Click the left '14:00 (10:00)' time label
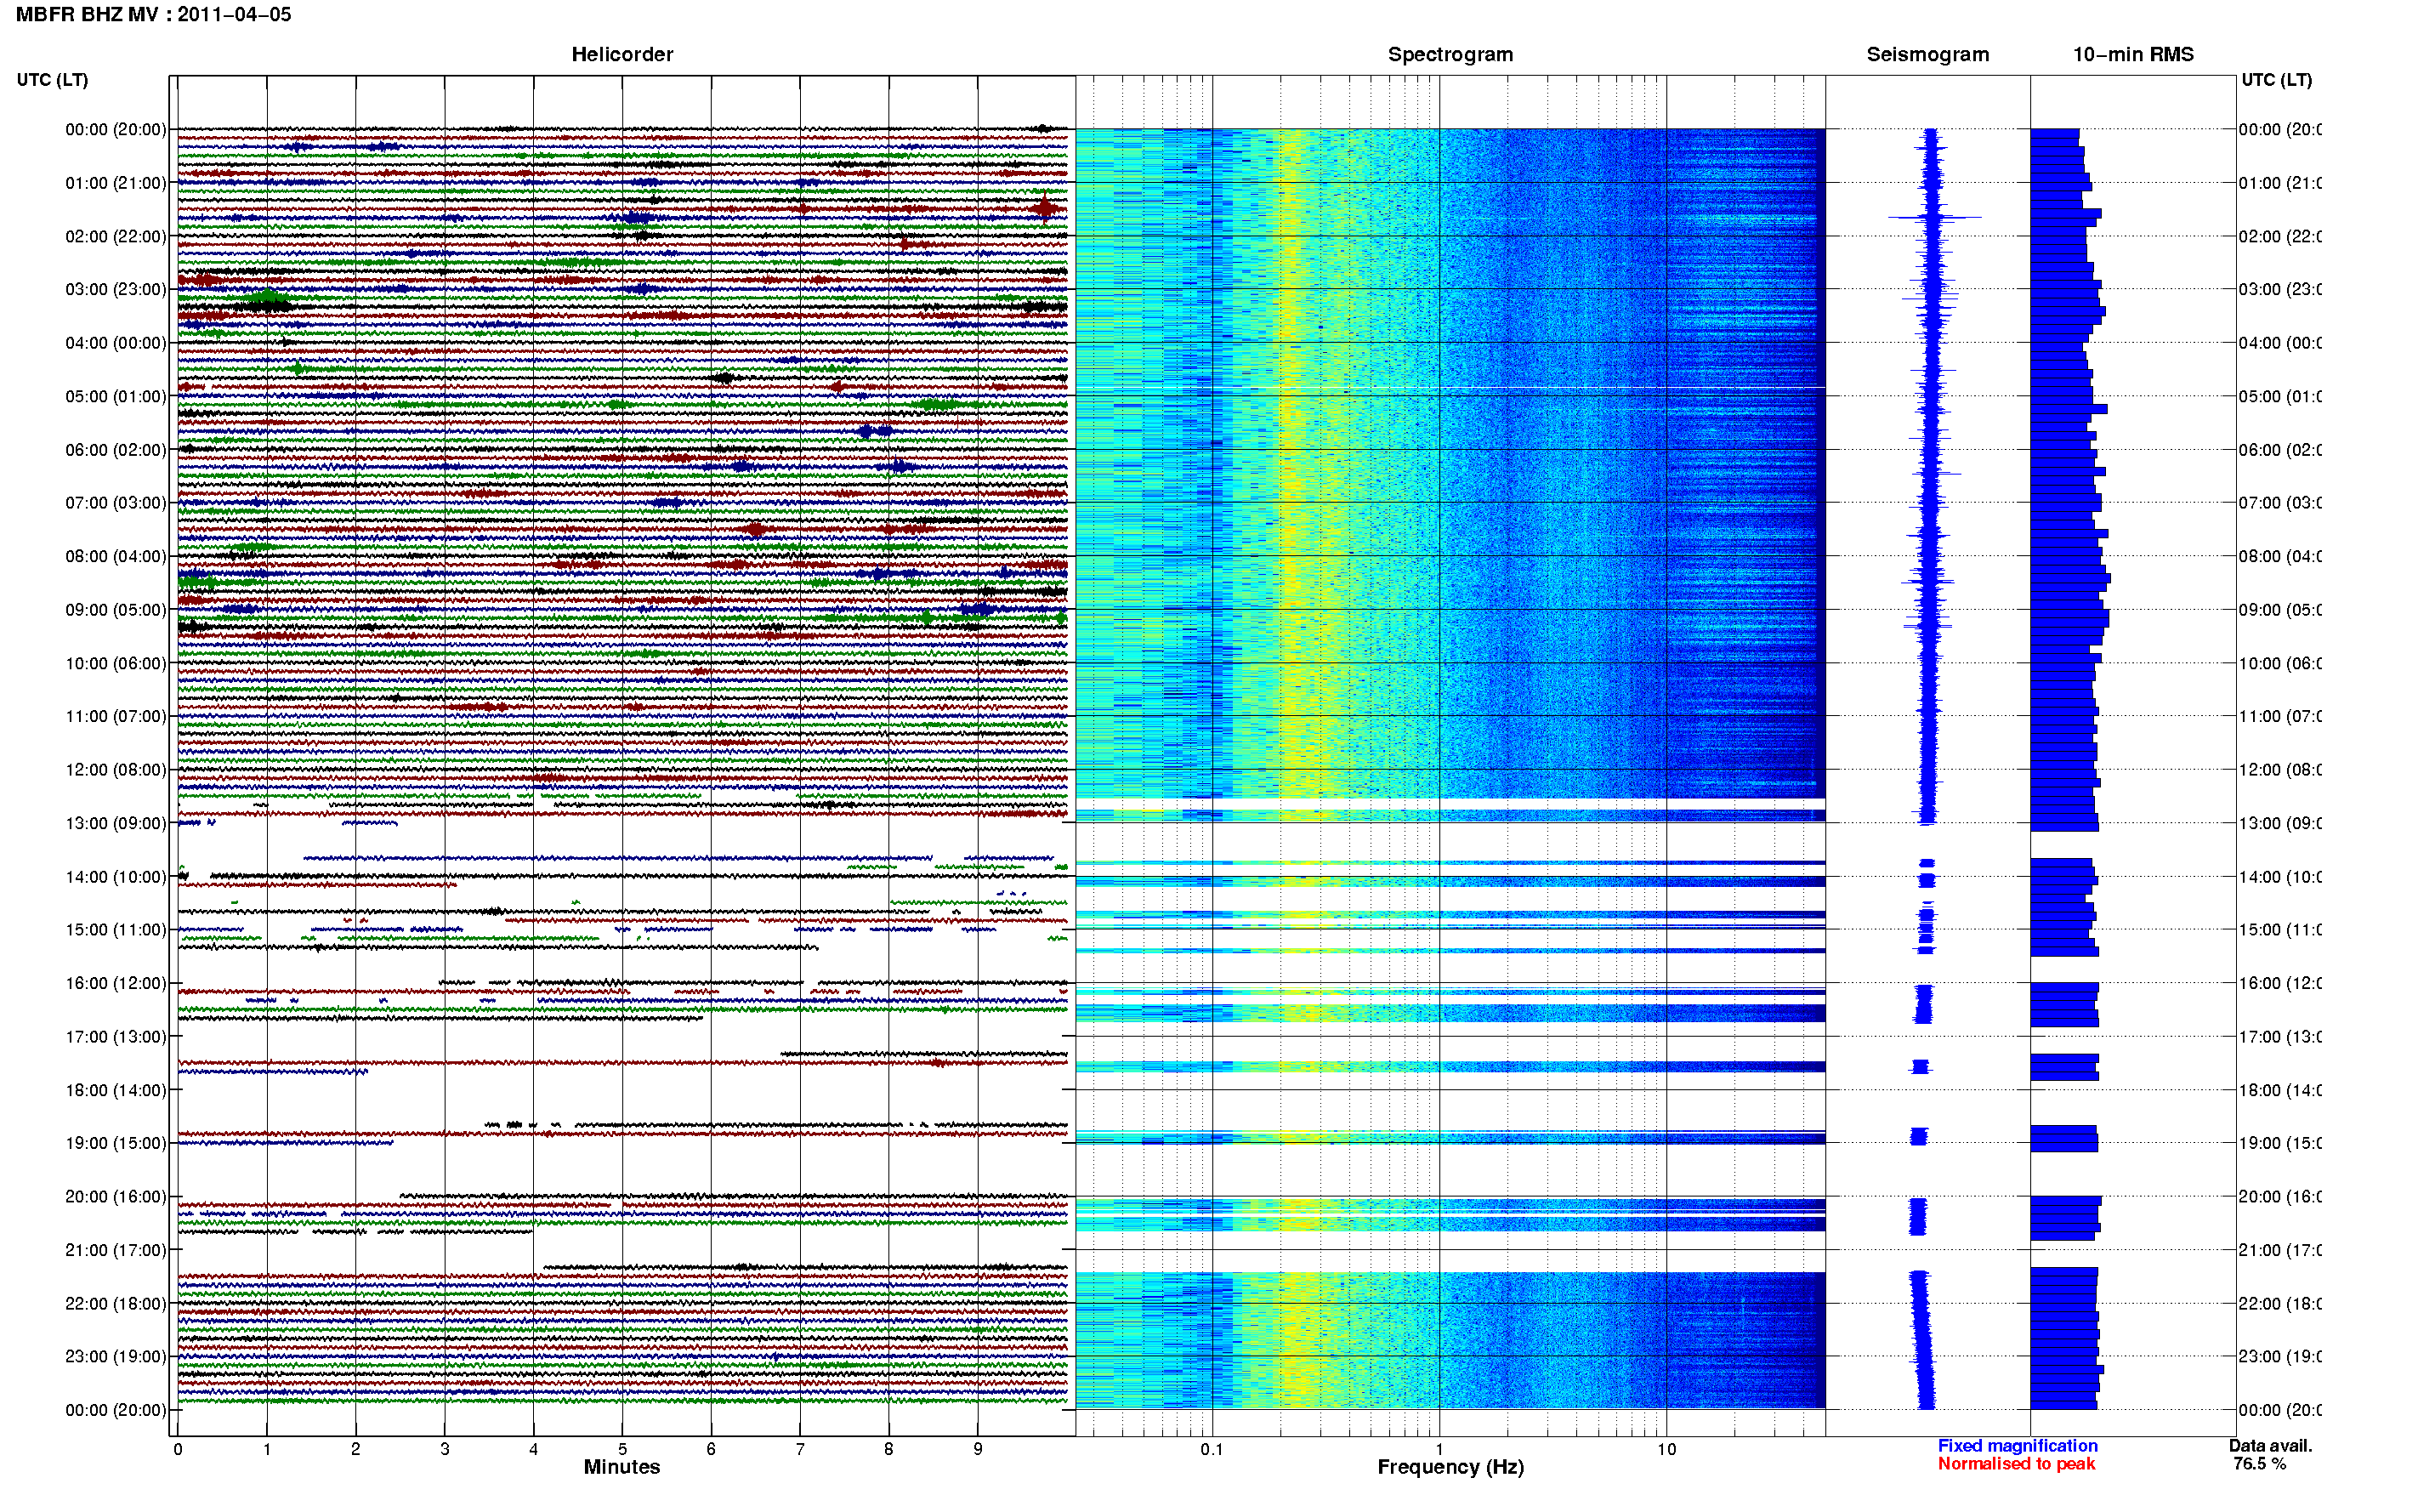This screenshot has width=2418, height=1512. [x=116, y=878]
